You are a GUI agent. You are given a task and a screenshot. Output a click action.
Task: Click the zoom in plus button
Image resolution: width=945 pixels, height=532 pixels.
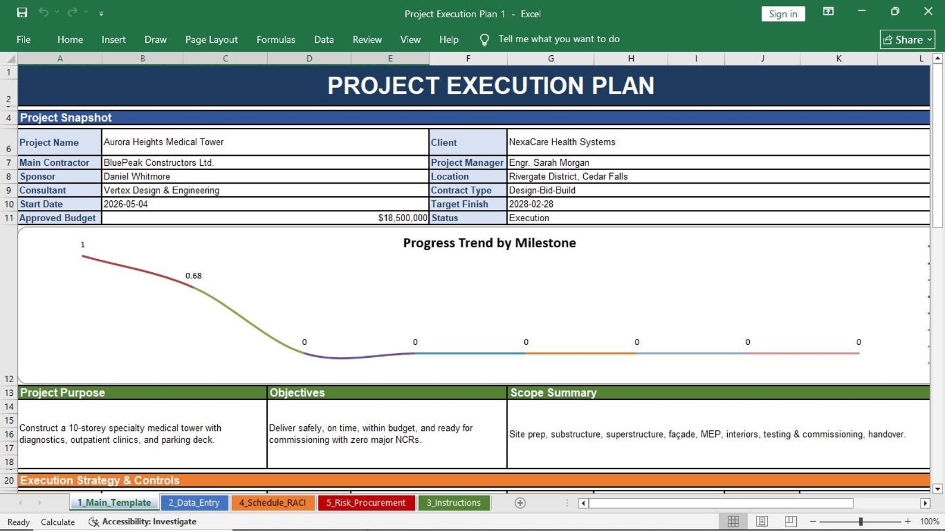(908, 521)
